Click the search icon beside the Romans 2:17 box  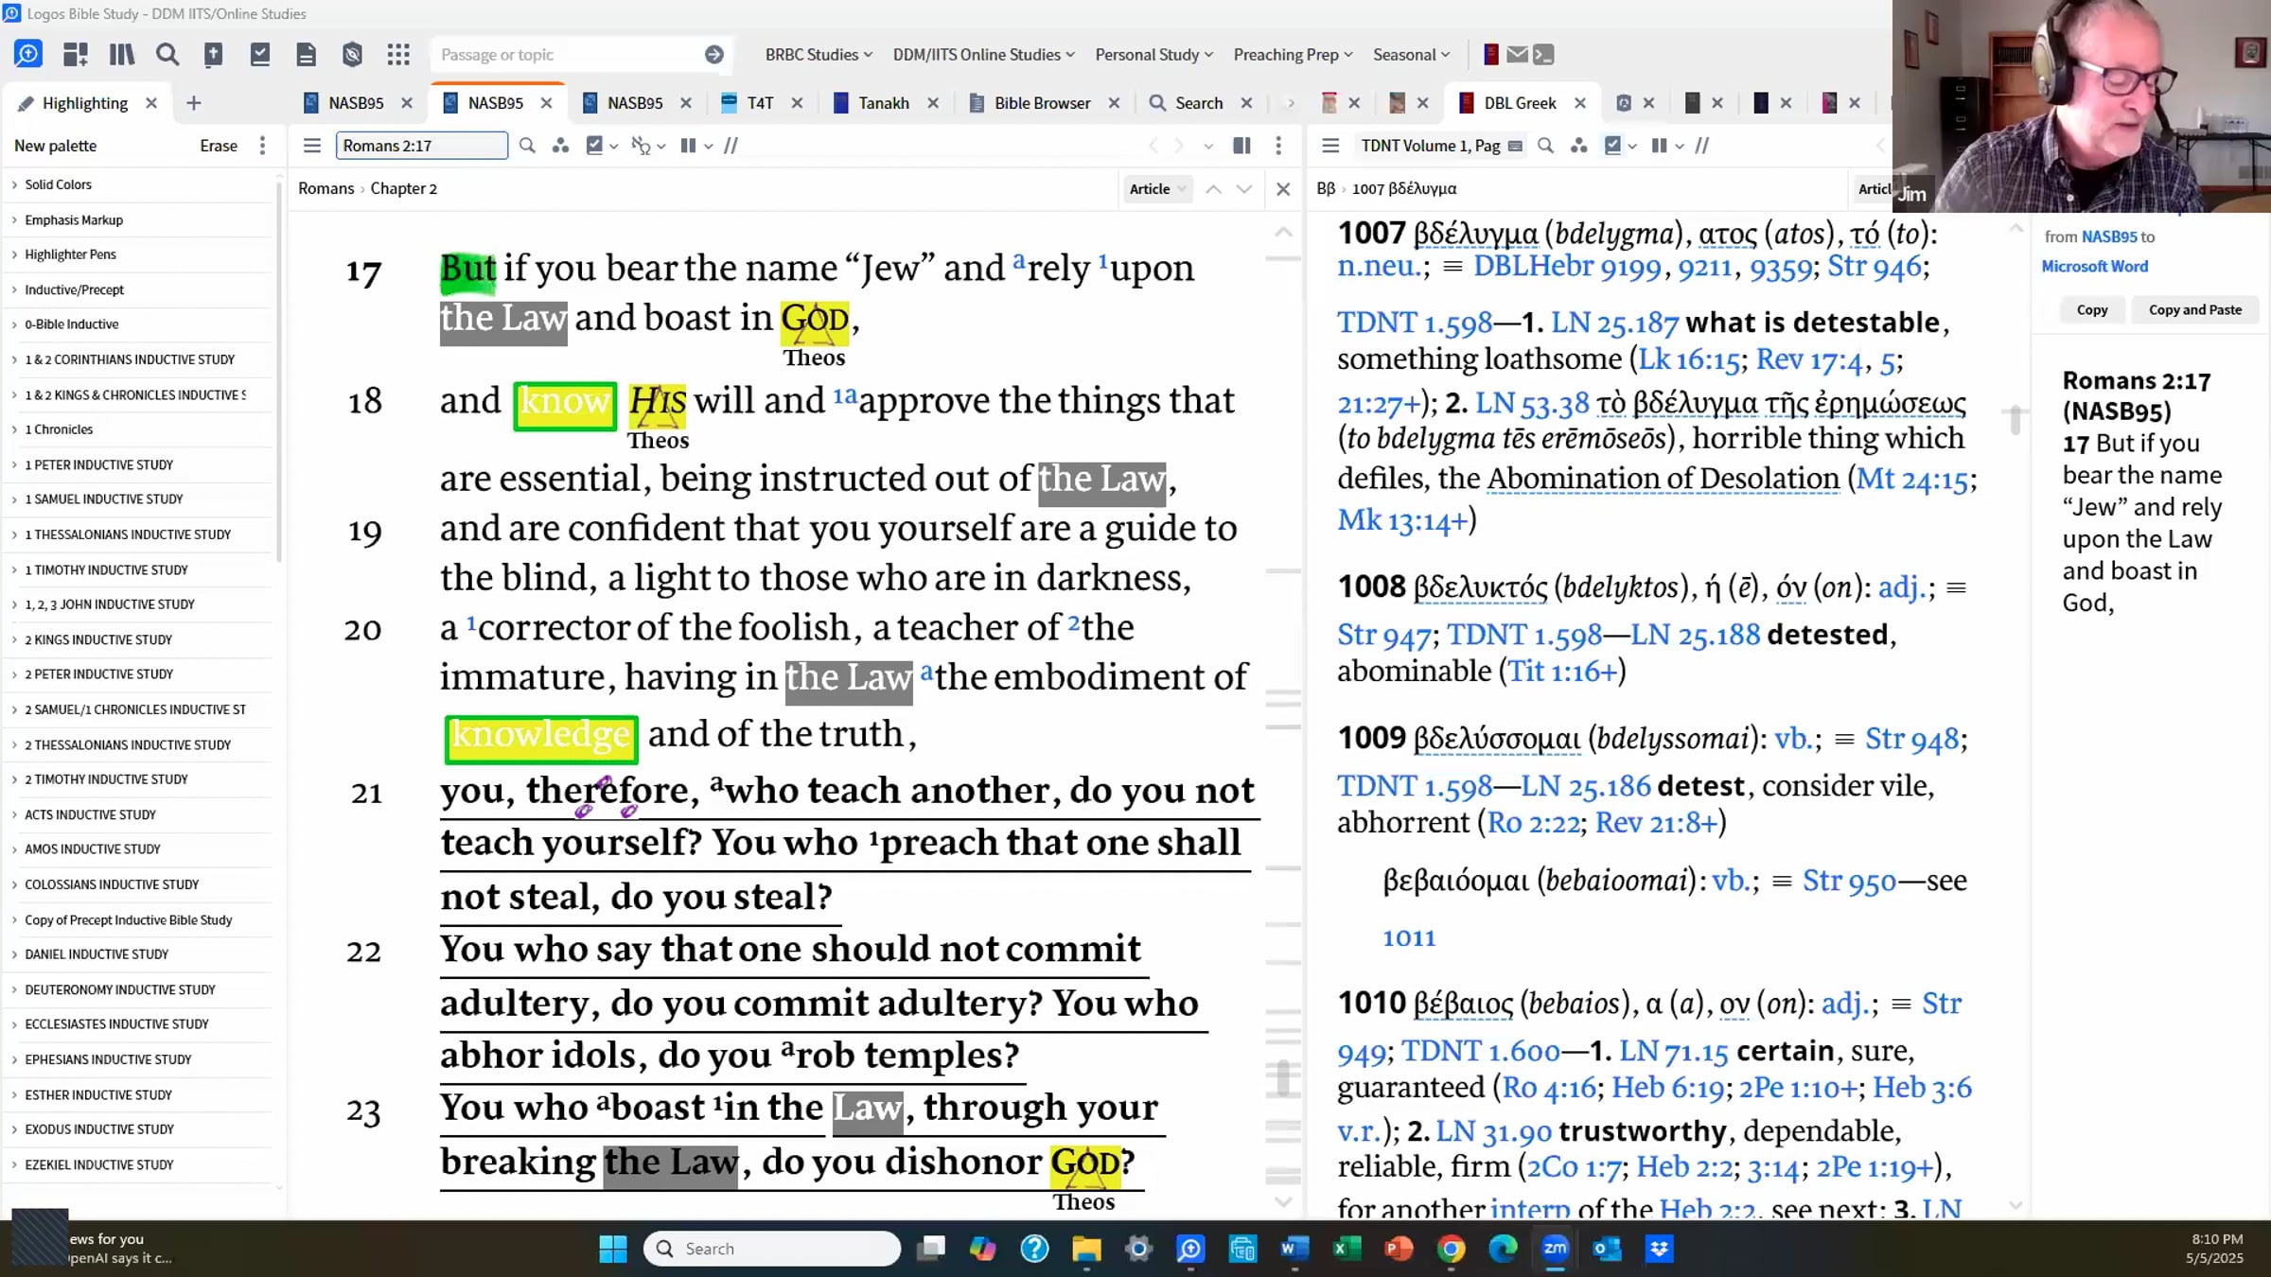[527, 146]
